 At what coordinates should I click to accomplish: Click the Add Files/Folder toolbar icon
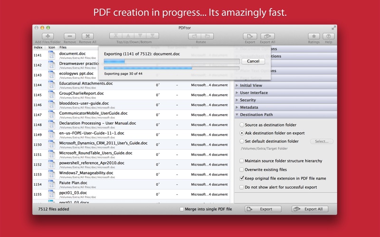click(48, 36)
